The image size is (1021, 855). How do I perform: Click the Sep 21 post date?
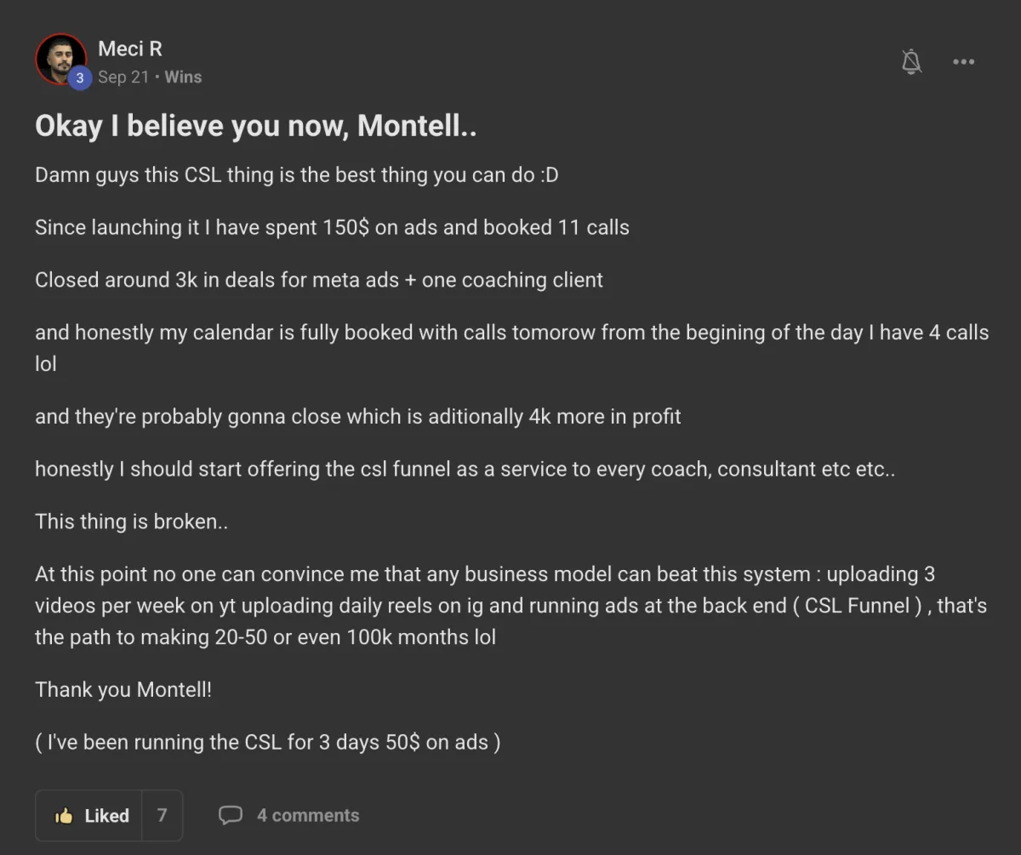click(123, 77)
